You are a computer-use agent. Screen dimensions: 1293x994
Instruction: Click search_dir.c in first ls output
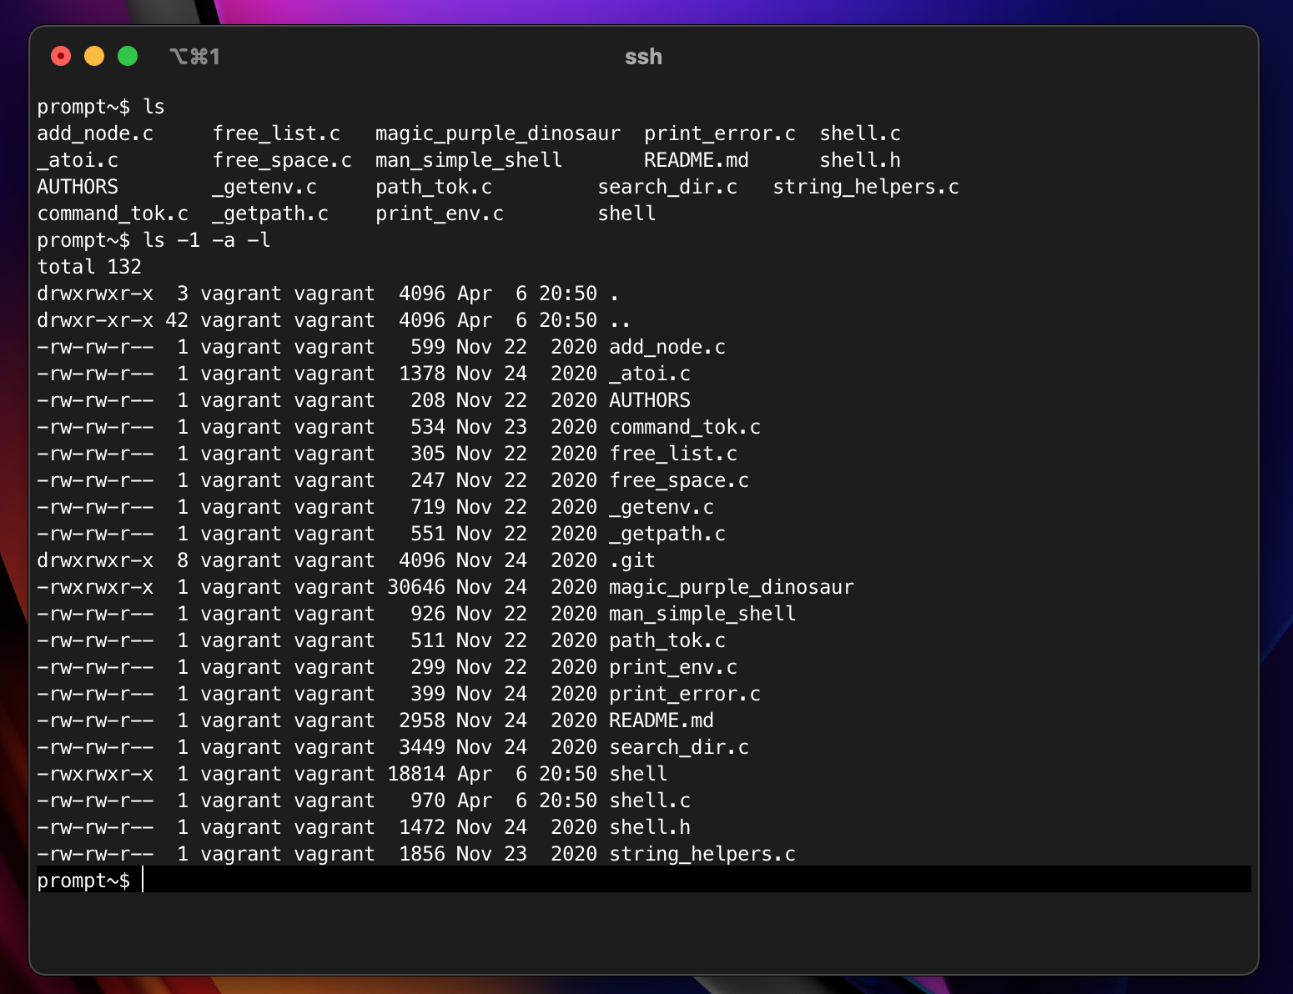(x=667, y=187)
